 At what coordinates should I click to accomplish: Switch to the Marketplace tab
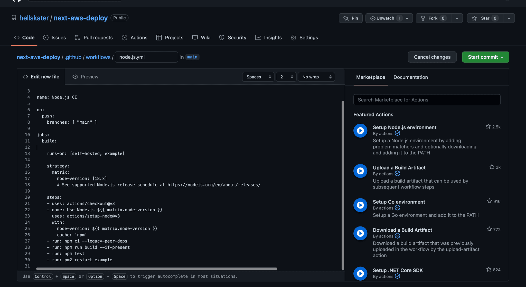371,77
